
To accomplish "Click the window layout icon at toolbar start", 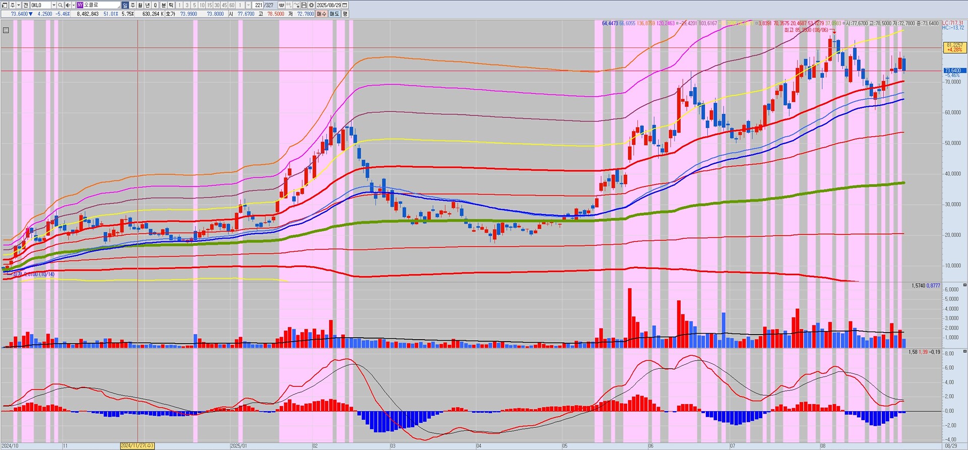I will pos(5,5).
